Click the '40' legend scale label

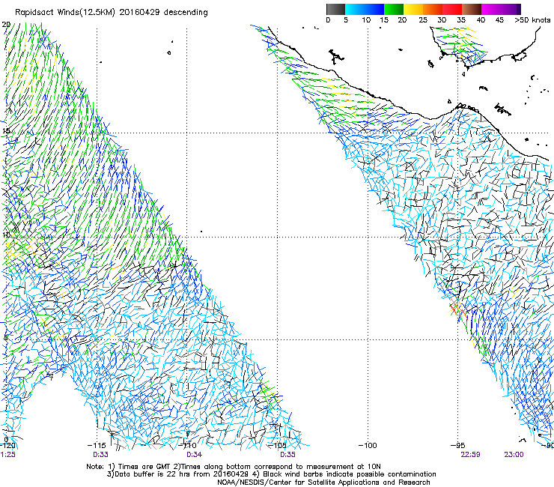(x=481, y=20)
